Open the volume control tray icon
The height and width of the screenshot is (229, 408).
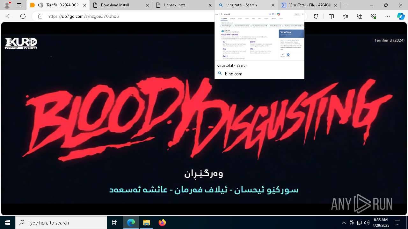(367, 223)
